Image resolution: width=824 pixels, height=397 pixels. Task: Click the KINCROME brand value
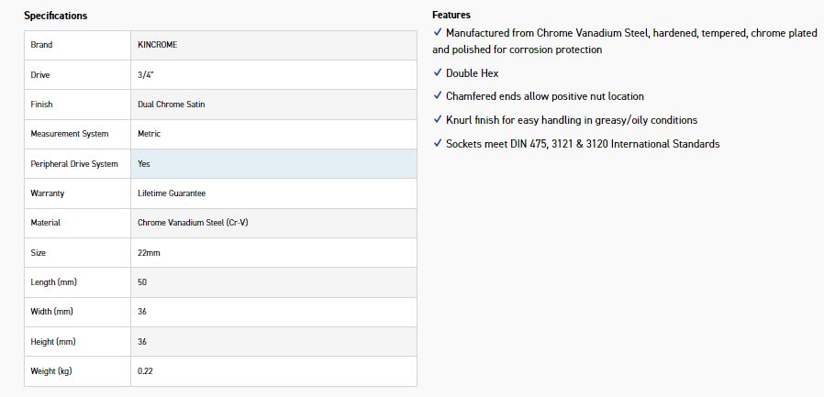158,45
